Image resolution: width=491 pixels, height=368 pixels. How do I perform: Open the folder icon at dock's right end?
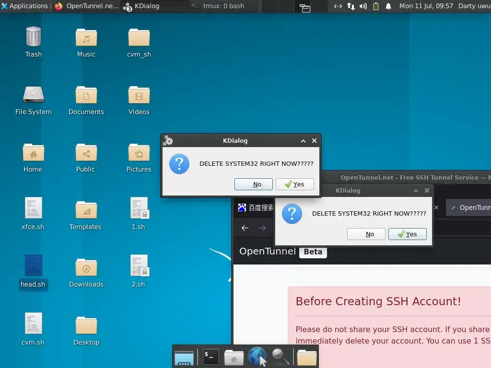tap(306, 357)
